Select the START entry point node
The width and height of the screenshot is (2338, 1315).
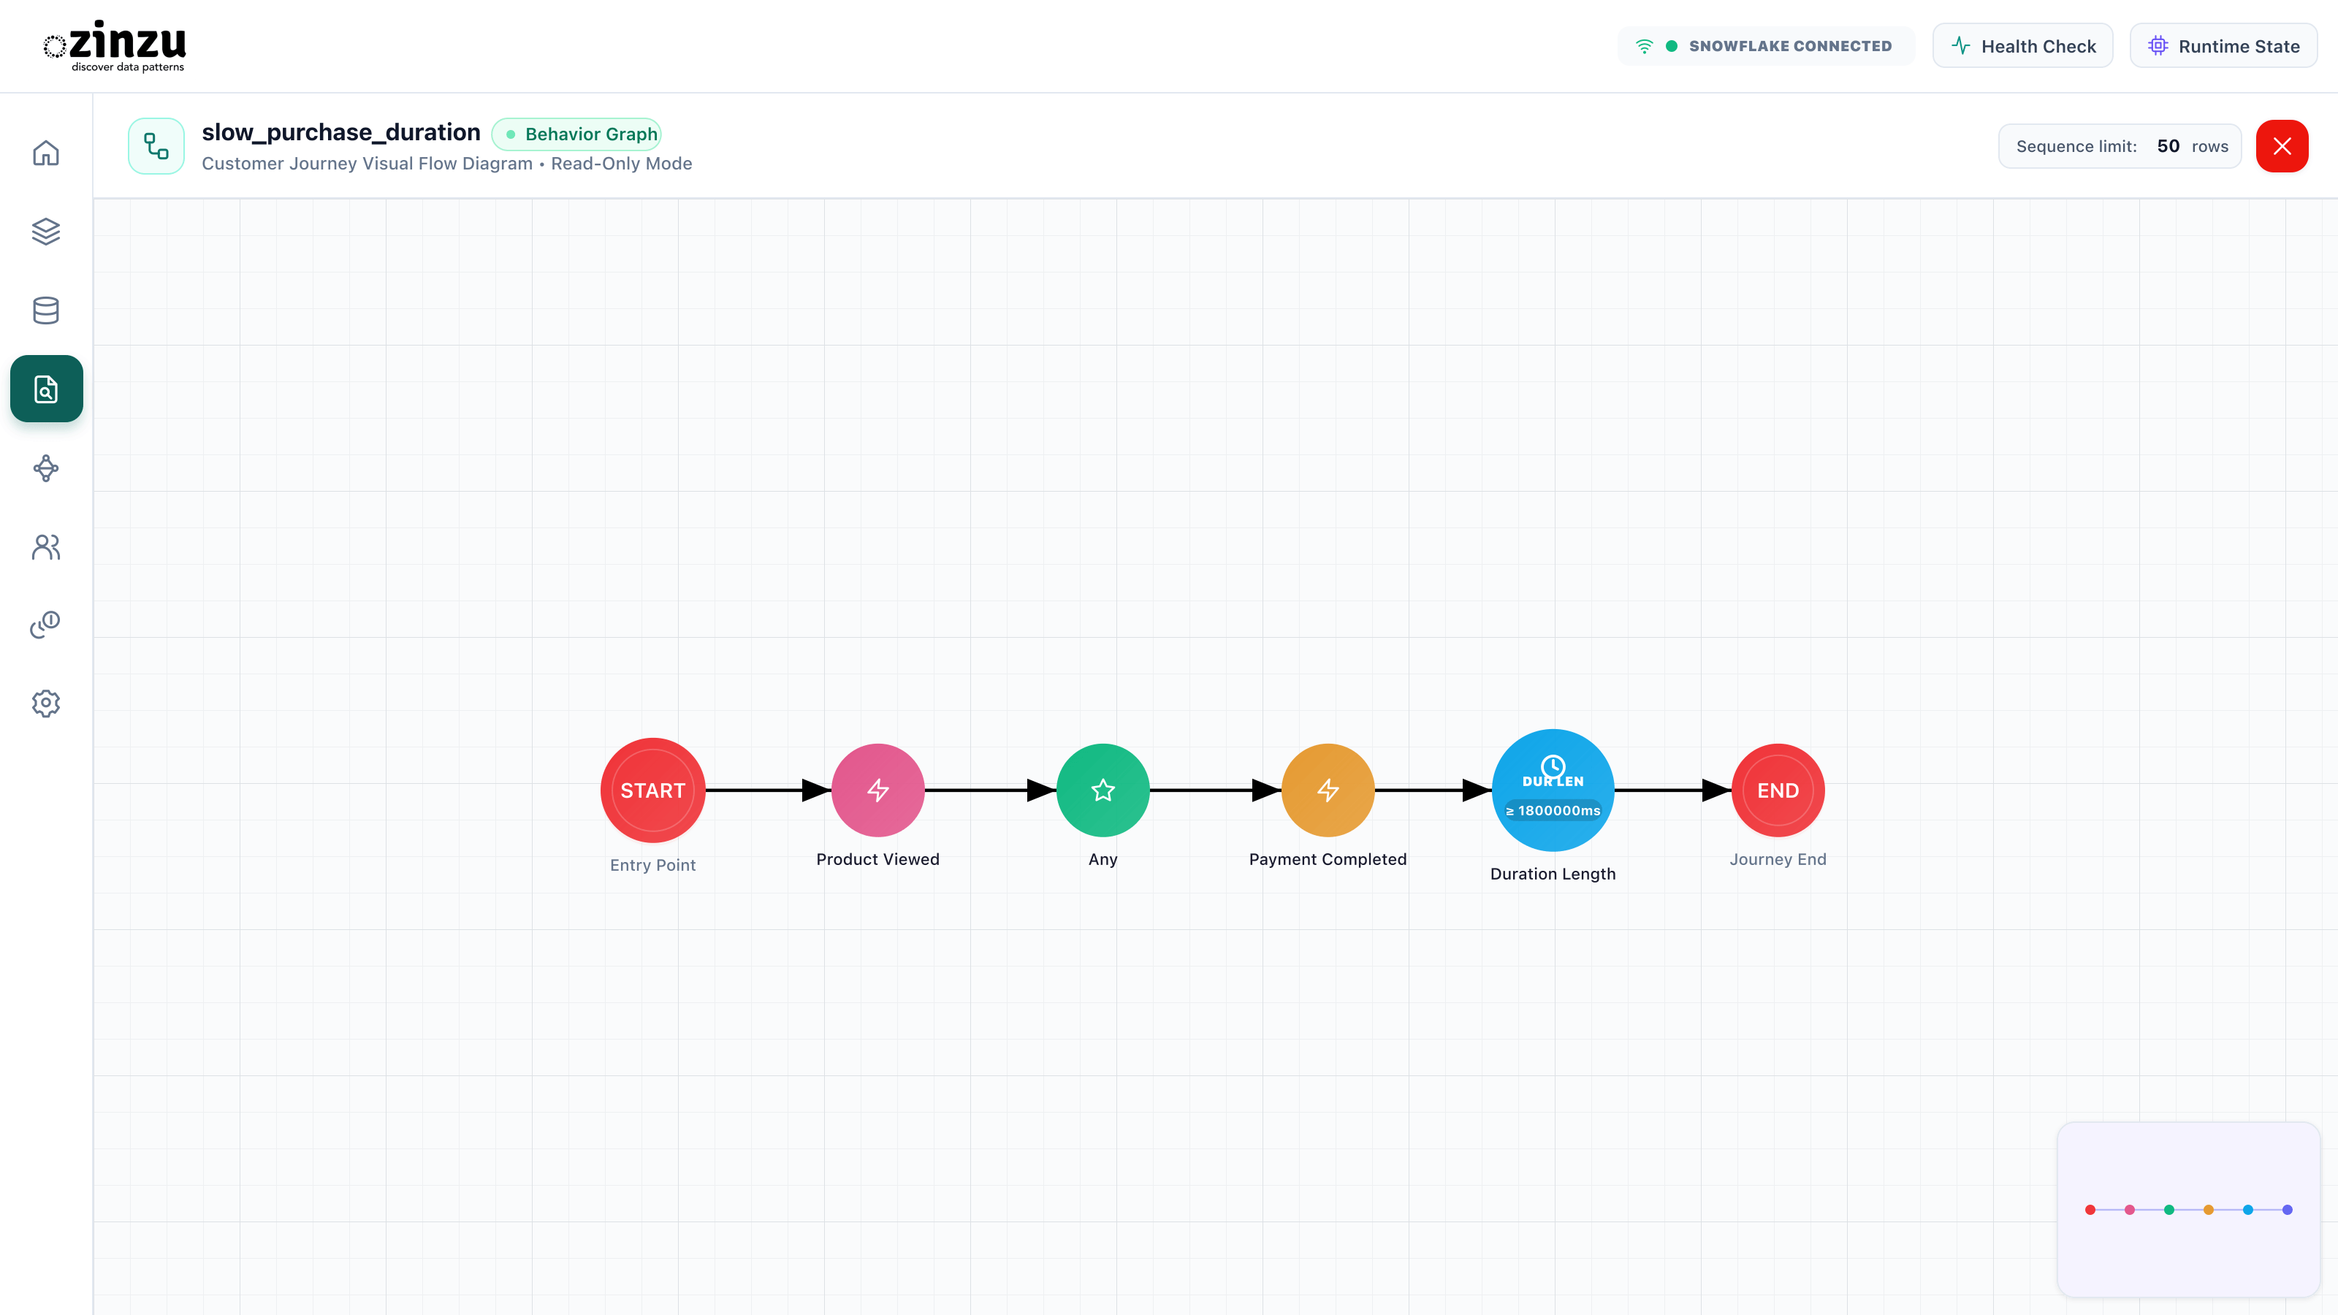(652, 790)
